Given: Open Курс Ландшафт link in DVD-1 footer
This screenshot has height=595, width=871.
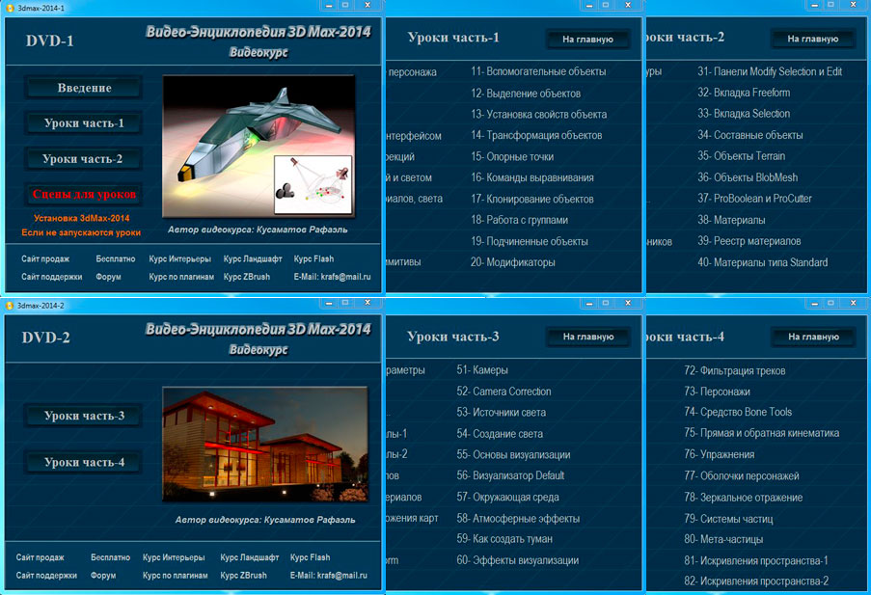Looking at the screenshot, I should [x=253, y=258].
